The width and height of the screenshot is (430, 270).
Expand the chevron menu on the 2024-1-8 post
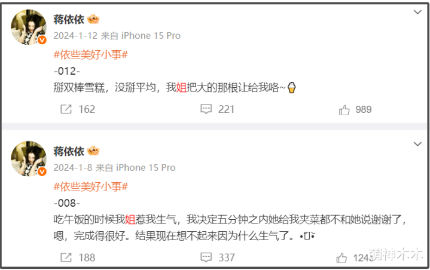[x=417, y=144]
